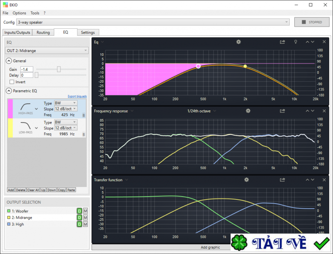Open Transfer function settings gear
Image resolution: width=333 pixels, height=254 pixels.
point(246,180)
